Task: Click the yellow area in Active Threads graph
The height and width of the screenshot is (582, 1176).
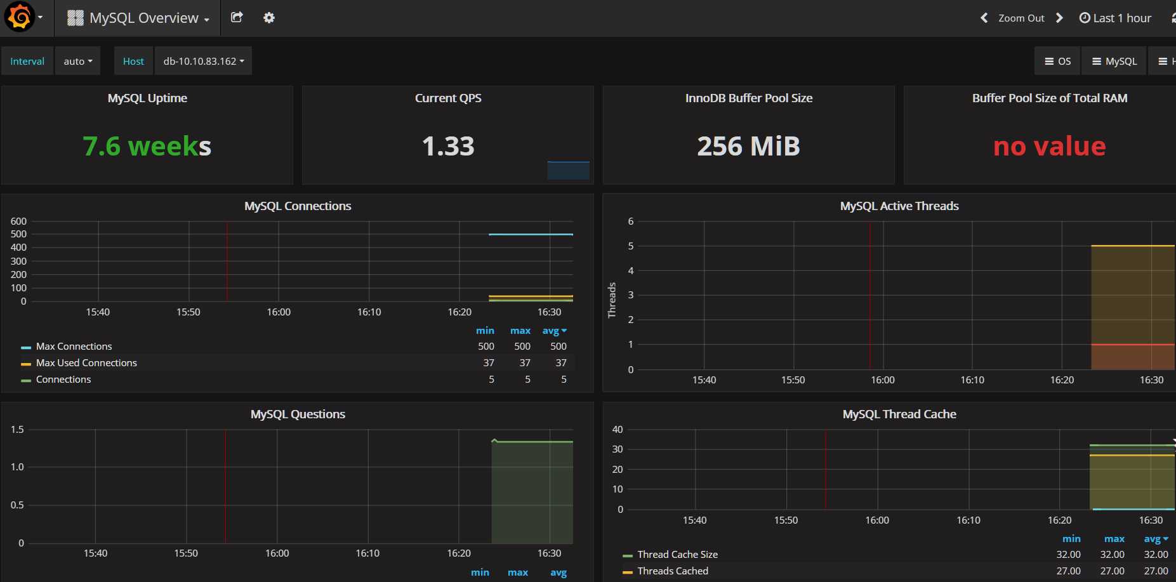Action: click(1133, 294)
